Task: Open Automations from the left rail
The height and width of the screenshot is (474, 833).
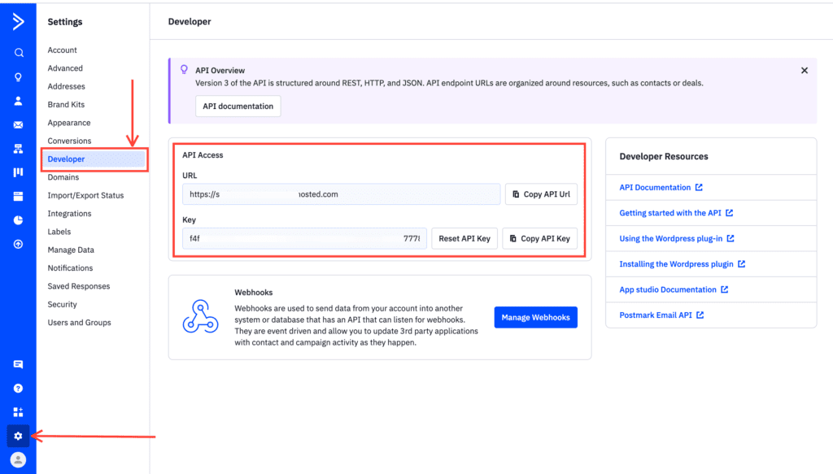Action: click(x=17, y=149)
